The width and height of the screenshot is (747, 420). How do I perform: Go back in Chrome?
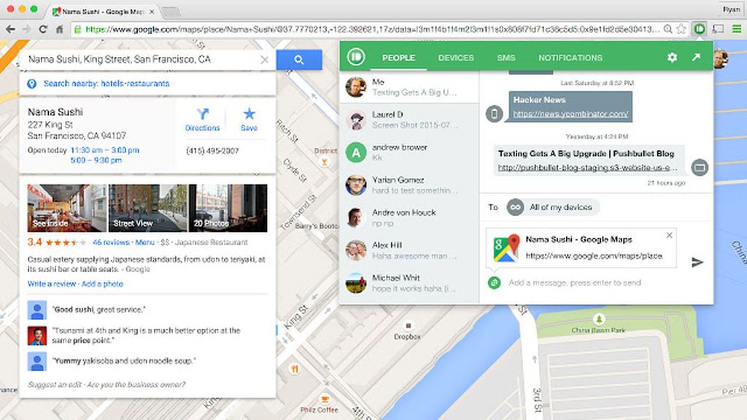pyautogui.click(x=10, y=29)
